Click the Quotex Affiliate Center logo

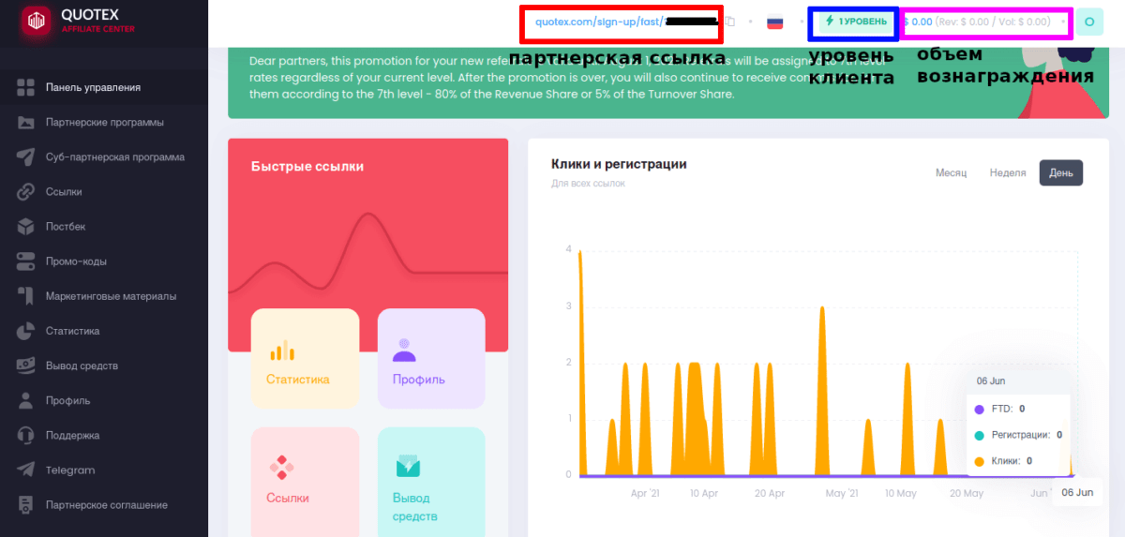pyautogui.click(x=77, y=22)
